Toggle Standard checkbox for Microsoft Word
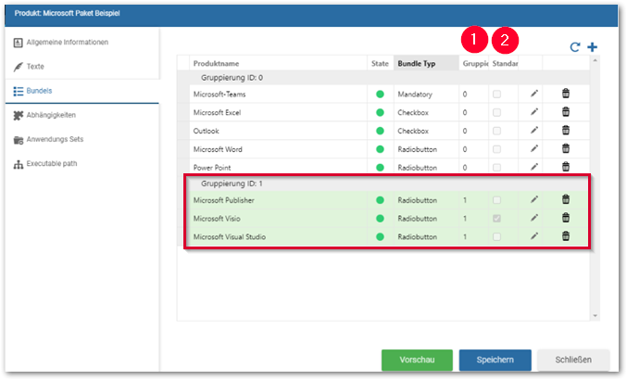Screen dimensions: 627x380 tap(496, 149)
